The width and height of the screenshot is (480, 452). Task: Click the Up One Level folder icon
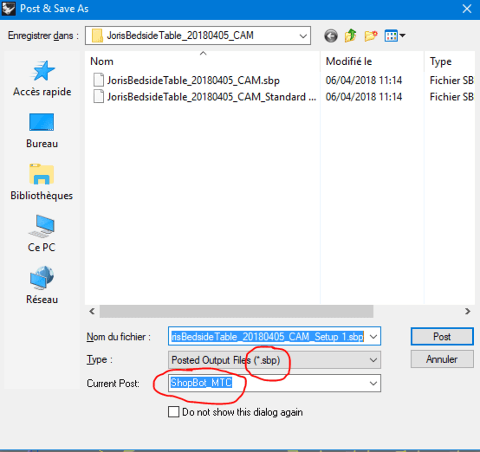(350, 36)
